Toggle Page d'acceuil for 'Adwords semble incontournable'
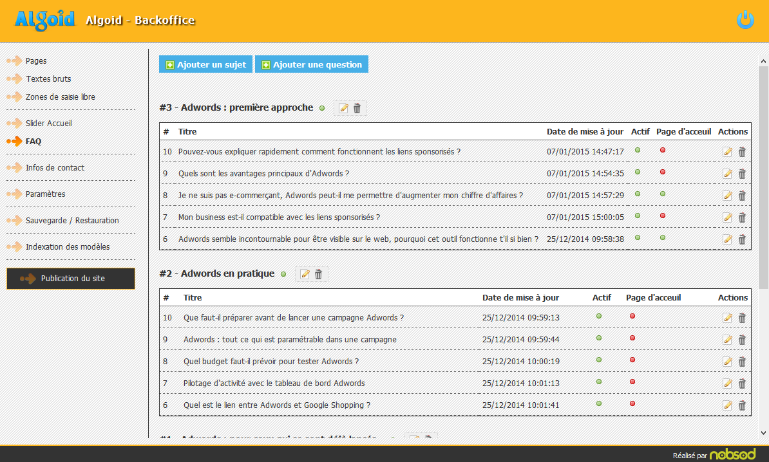The height and width of the screenshot is (462, 769). coord(663,237)
